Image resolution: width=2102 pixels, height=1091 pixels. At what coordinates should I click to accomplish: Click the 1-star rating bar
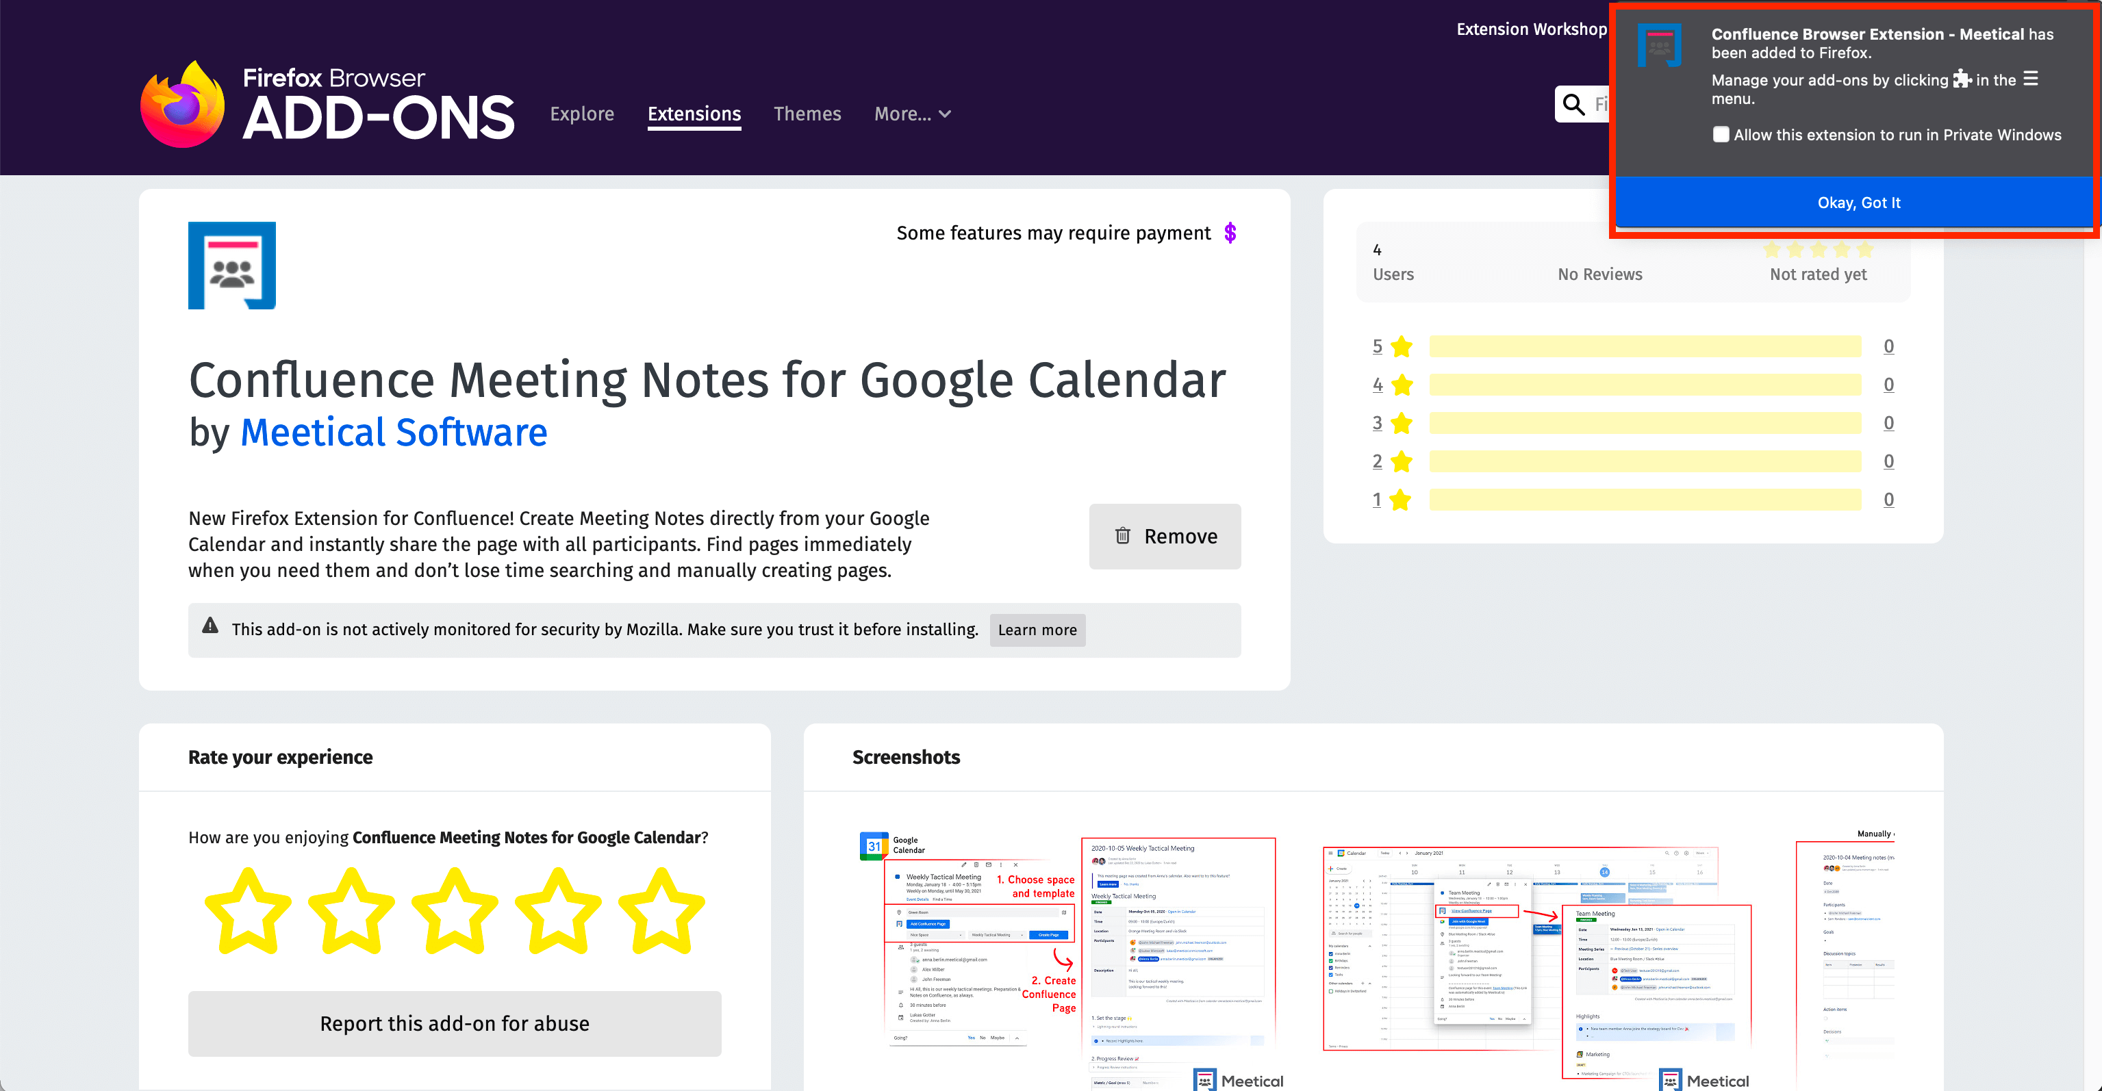(1645, 500)
